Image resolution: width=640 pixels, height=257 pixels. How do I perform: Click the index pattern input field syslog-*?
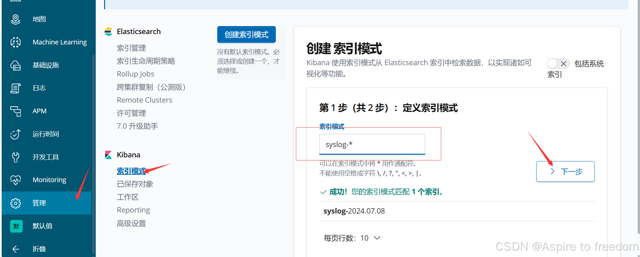point(372,144)
